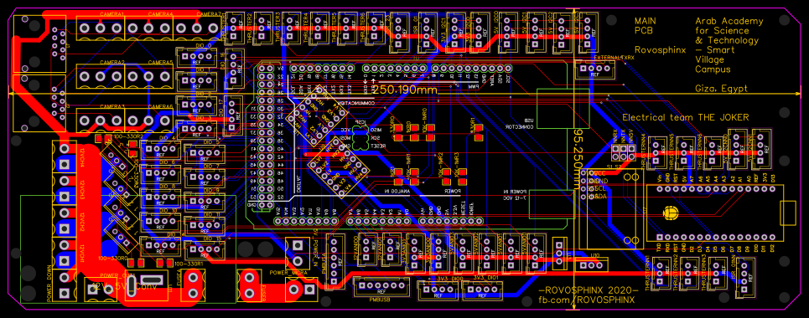Click the MAIN PCB title text
This screenshot has width=809, height=318.
(645, 26)
